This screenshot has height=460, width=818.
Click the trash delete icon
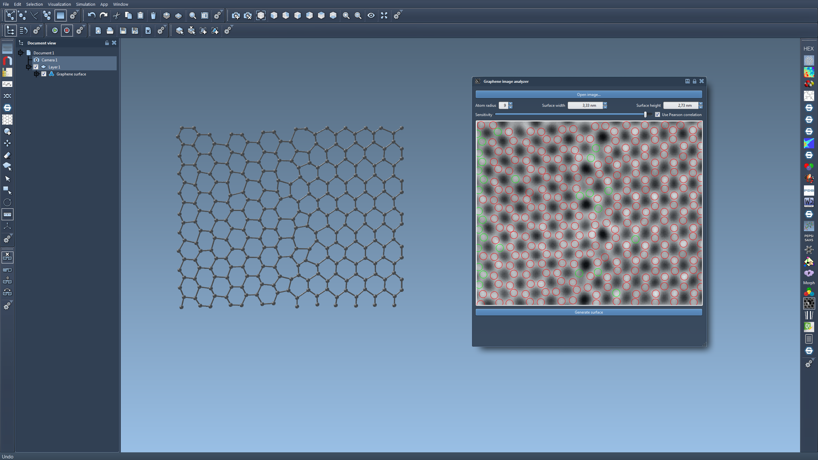pos(153,15)
